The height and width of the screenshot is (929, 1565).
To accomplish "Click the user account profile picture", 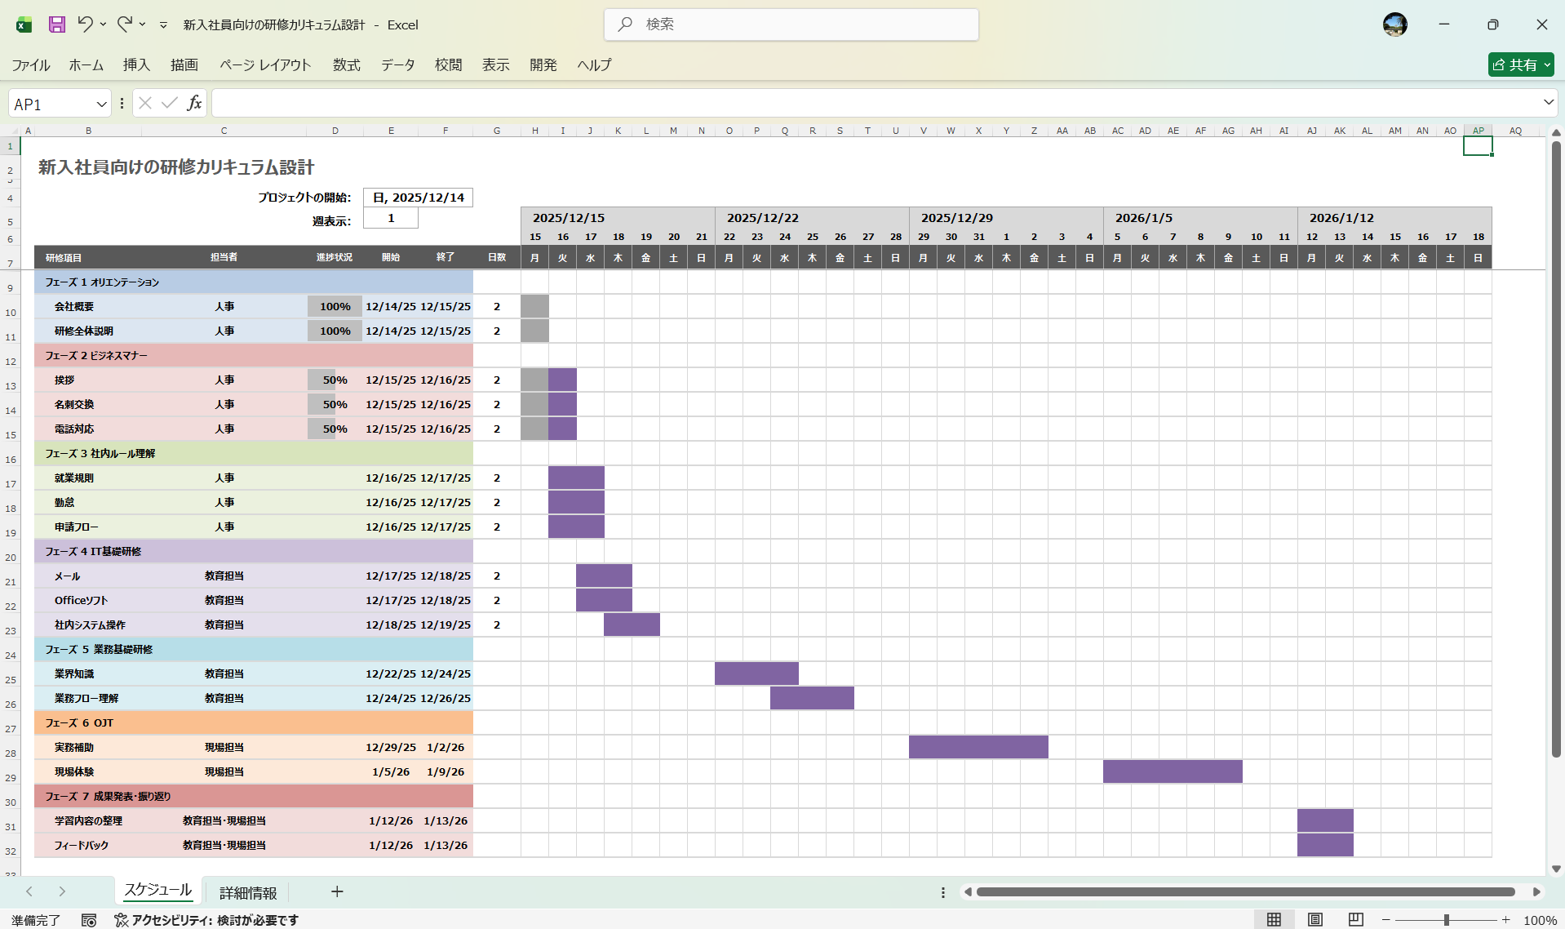I will click(1394, 24).
